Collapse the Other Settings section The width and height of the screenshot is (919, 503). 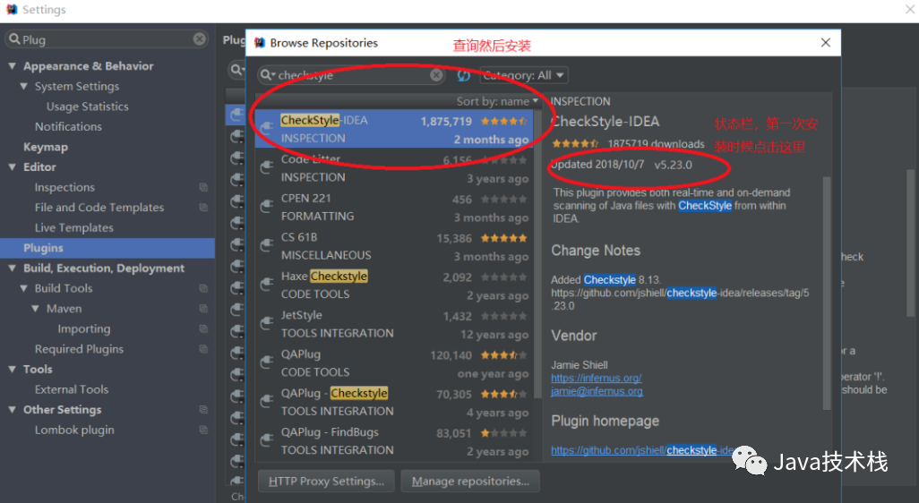point(13,410)
